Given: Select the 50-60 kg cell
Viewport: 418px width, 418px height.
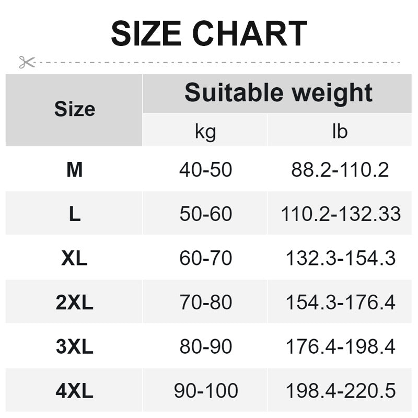Looking at the screenshot, I should pos(205,214).
